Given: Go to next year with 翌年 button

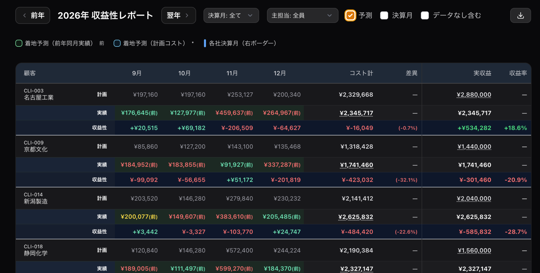Looking at the screenshot, I should pyautogui.click(x=179, y=16).
